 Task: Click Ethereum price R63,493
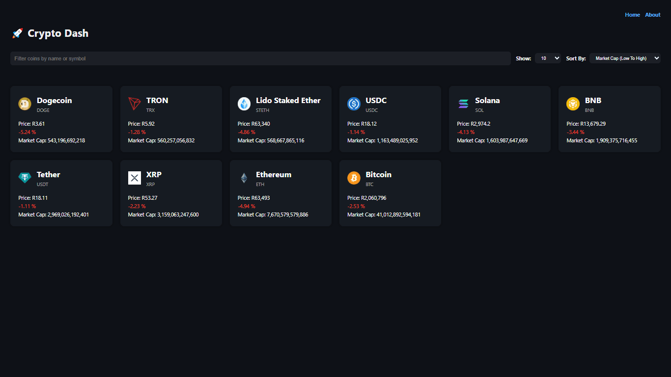254,198
